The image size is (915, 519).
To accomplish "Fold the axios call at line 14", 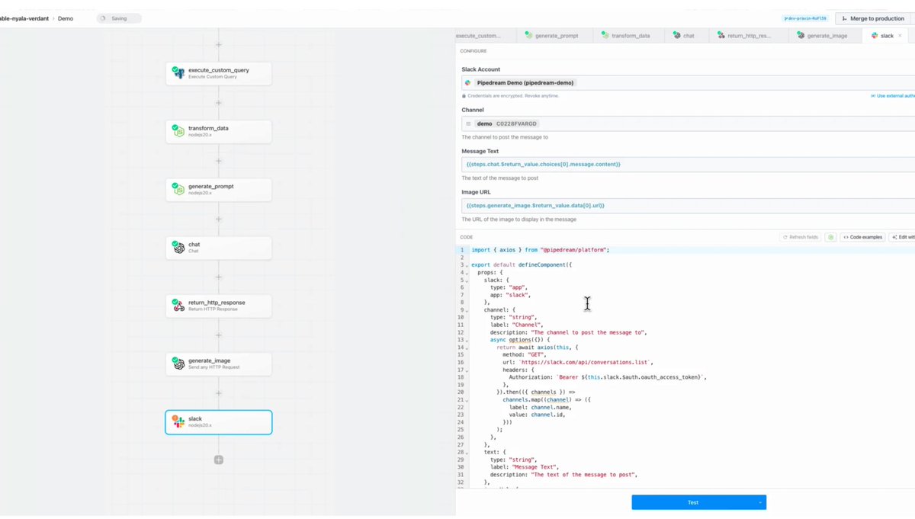I will 466,348.
